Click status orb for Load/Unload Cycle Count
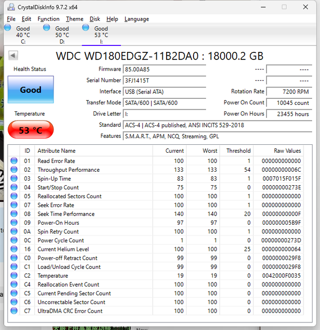 (x=14, y=267)
